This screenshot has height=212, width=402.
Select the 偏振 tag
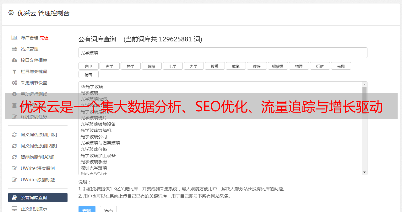[152, 66]
